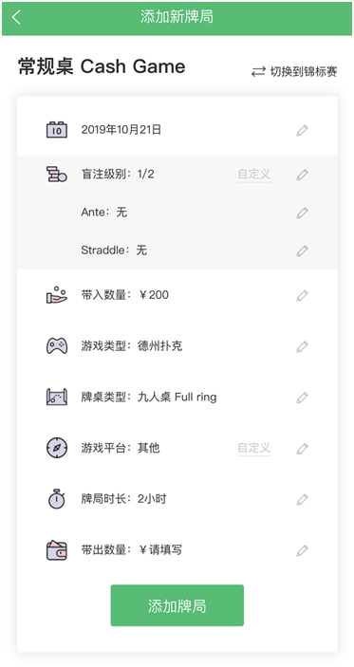
Task: Go back using the top-left arrow
Action: pyautogui.click(x=16, y=17)
